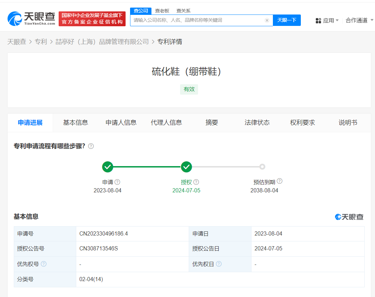Viewport: 375px width, 297px height.
Task: Click help icon after 专利申请流程有哪些步骤
Action: 91,146
